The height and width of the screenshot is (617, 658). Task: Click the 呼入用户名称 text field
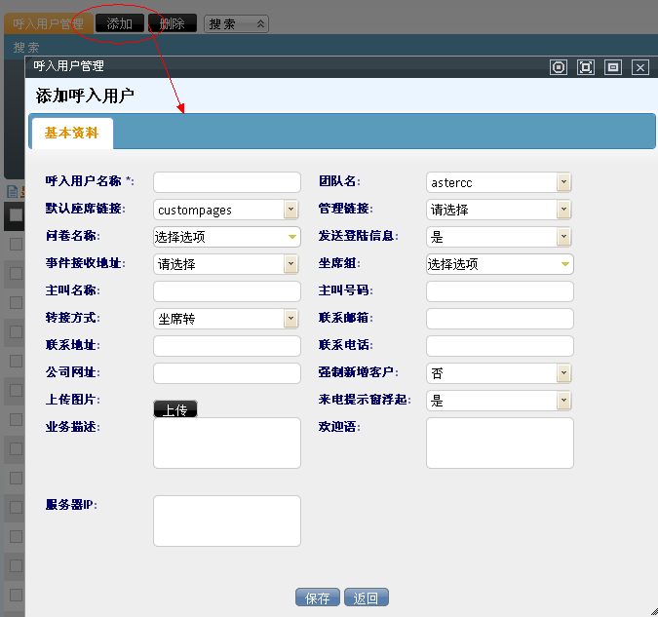click(x=227, y=182)
